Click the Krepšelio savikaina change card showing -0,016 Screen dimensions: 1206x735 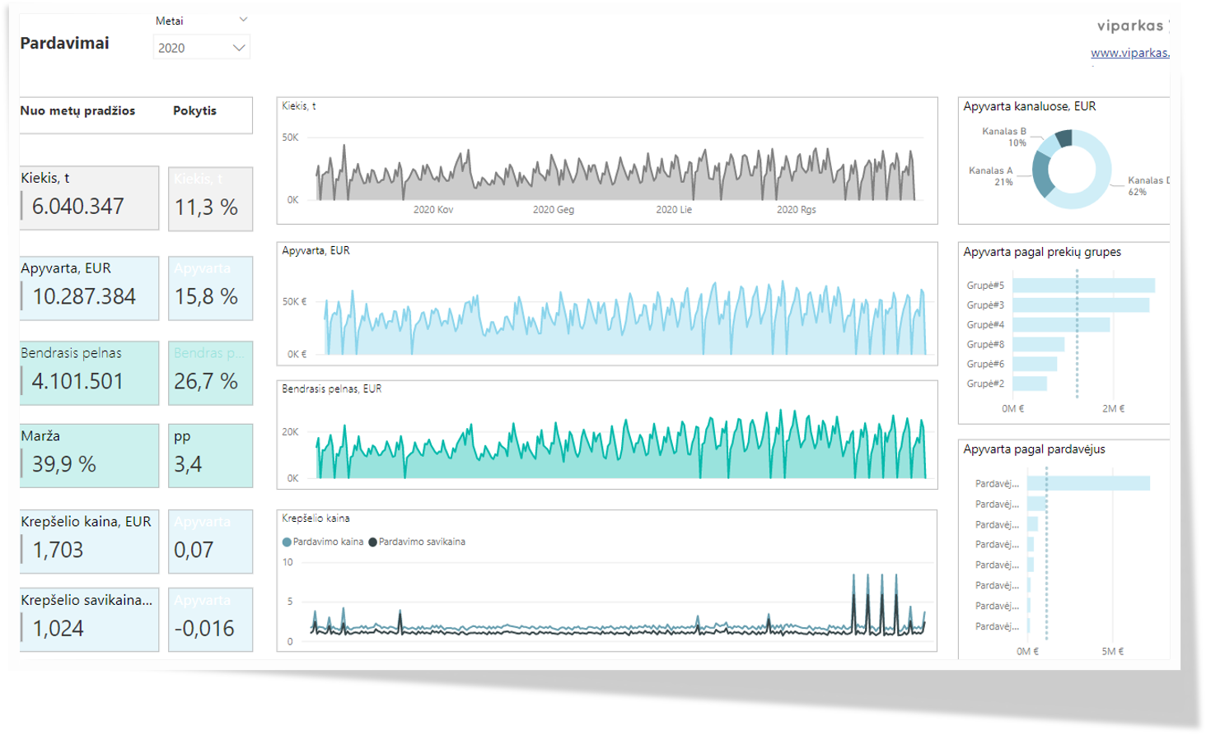pos(210,620)
